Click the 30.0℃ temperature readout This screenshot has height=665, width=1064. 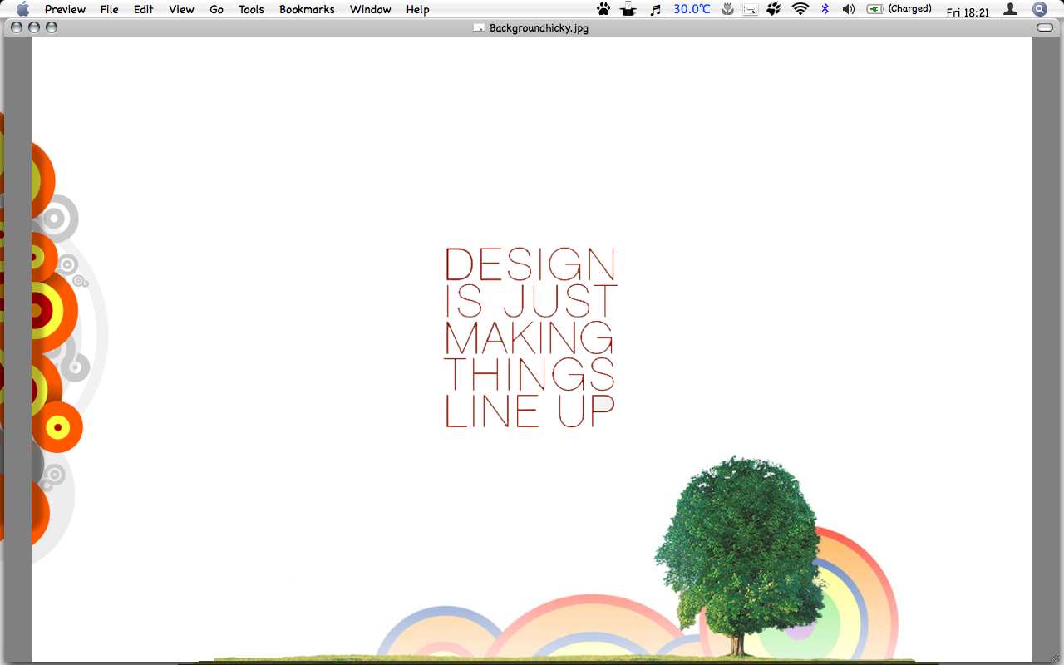[692, 9]
